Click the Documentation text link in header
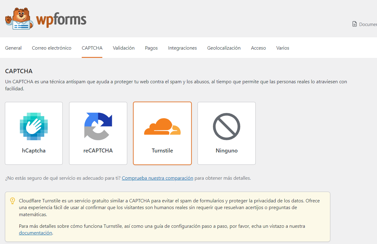Screen dimensions: 377x244 pos(368,24)
